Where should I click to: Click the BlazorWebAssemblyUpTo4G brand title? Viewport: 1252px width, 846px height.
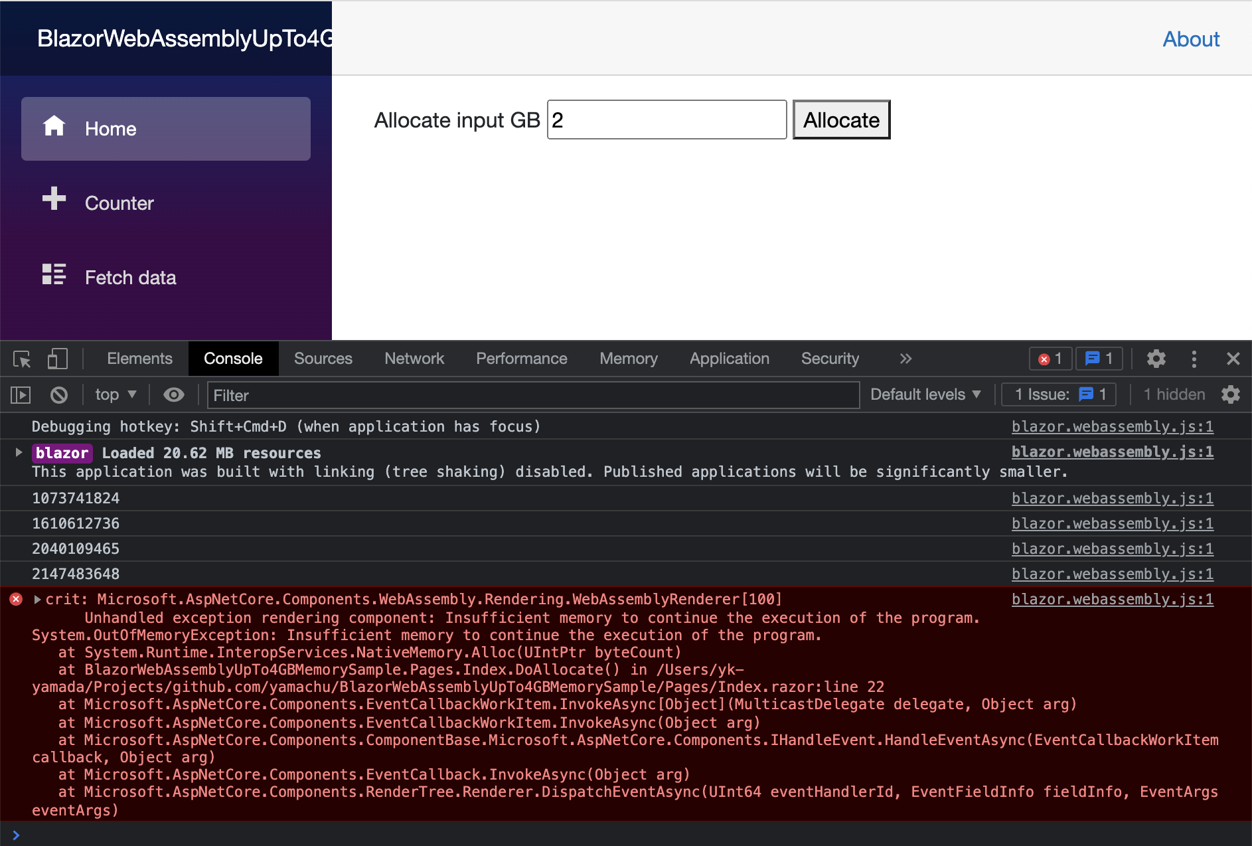pos(185,39)
